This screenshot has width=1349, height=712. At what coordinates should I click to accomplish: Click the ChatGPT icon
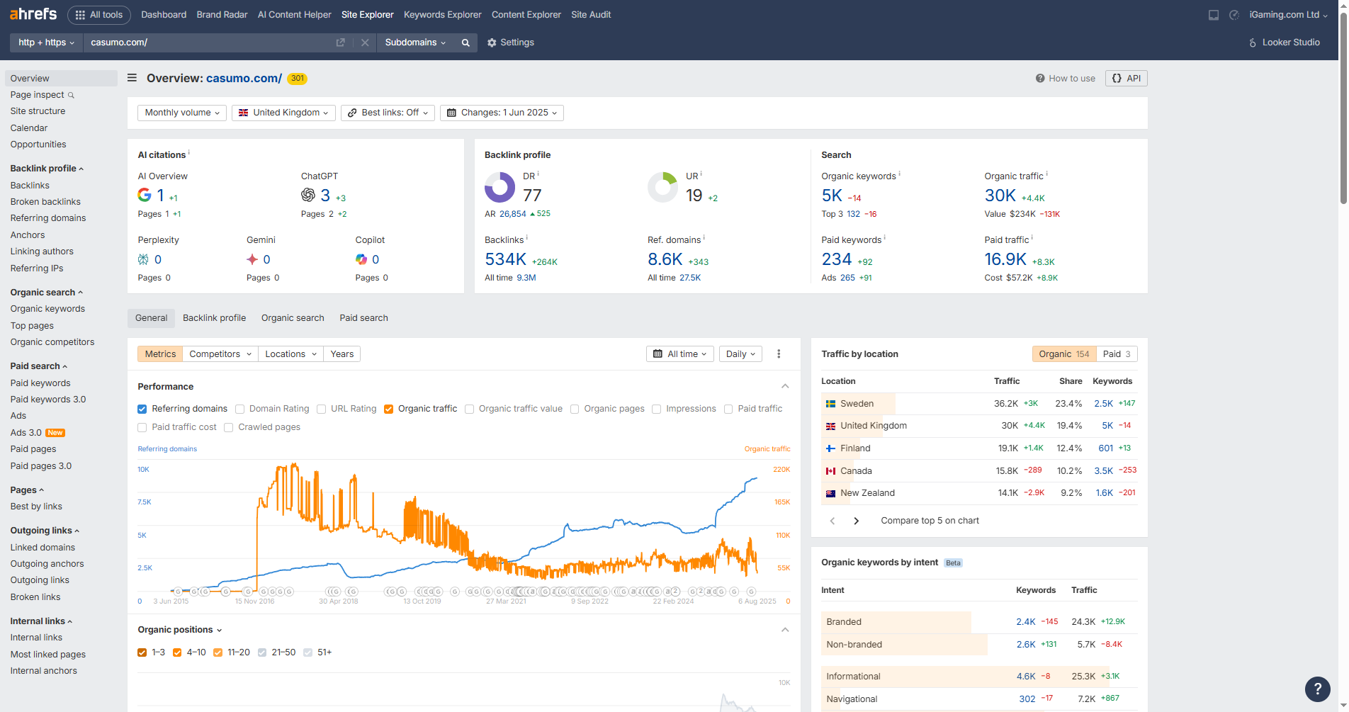click(x=308, y=195)
